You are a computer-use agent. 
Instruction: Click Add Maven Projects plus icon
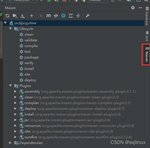[x=32, y=16]
